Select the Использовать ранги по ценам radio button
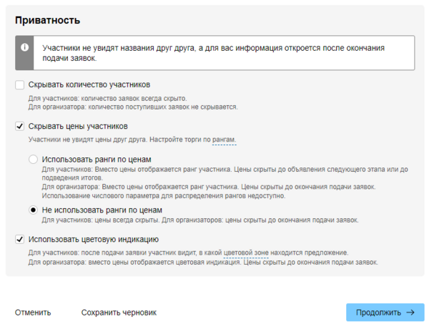The height and width of the screenshot is (327, 429). 33,159
